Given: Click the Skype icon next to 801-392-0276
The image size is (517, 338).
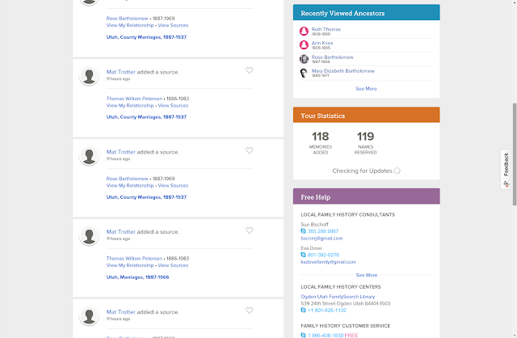Looking at the screenshot, I should 304,255.
